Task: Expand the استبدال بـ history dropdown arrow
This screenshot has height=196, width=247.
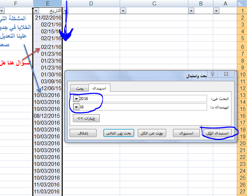Action: click(76, 107)
